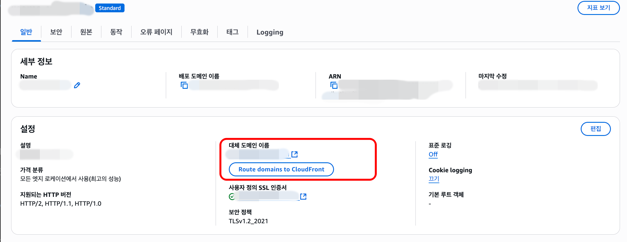Screen dimensions: 627x242
Task: Open the Logging tab
Action: pyautogui.click(x=270, y=32)
